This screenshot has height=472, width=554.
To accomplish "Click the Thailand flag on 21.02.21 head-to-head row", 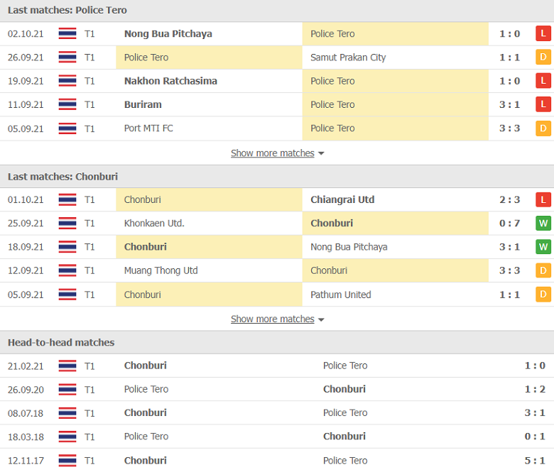I will (67, 366).
